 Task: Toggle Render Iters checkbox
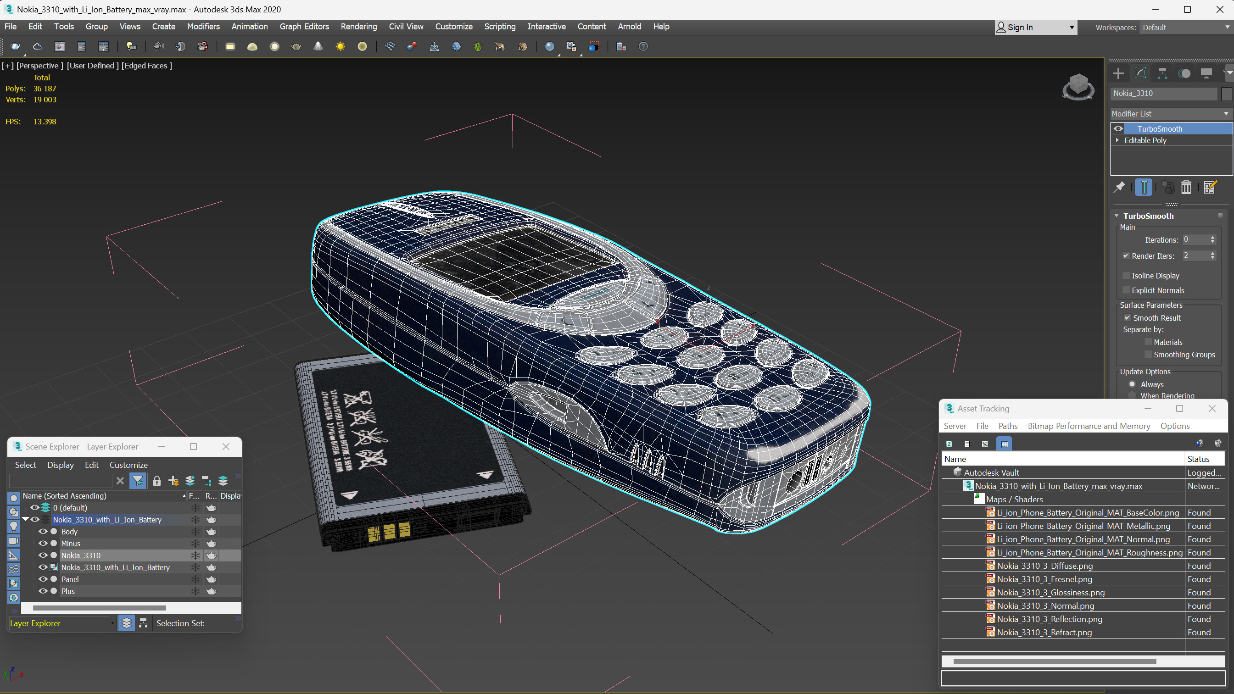click(x=1126, y=256)
